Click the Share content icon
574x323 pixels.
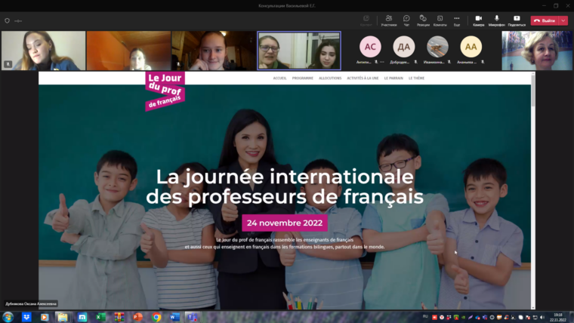click(x=517, y=20)
